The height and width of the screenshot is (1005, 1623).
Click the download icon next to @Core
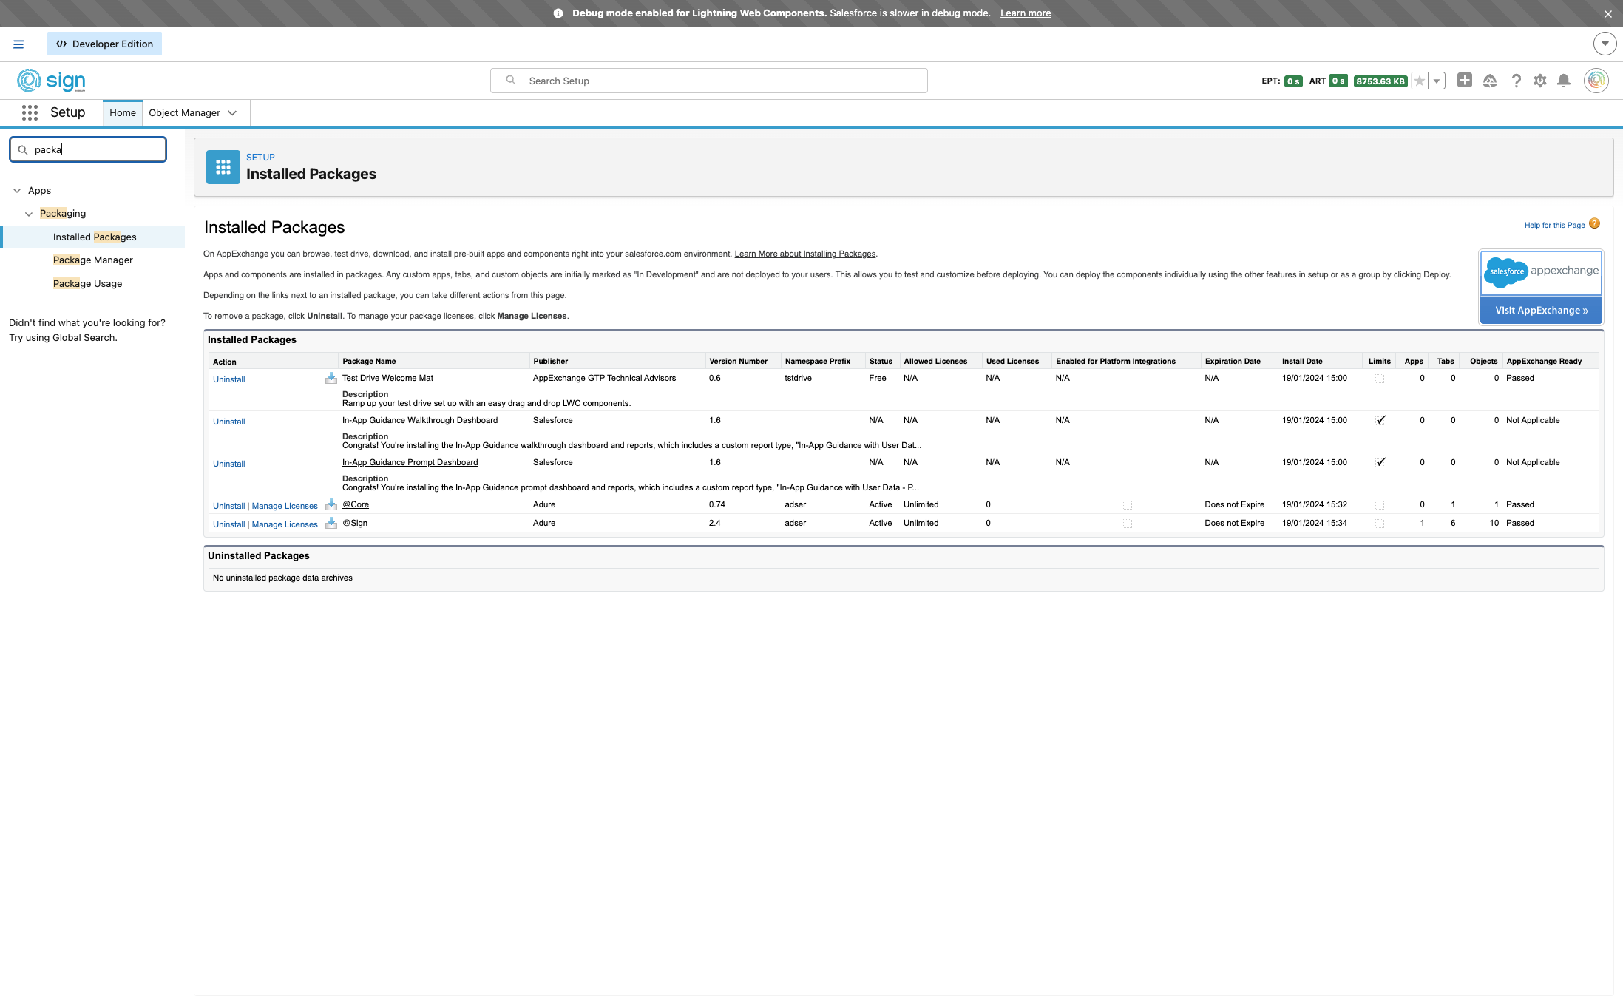(331, 504)
